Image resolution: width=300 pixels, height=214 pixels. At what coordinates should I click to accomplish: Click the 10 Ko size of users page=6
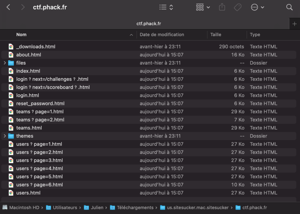tap(238, 185)
